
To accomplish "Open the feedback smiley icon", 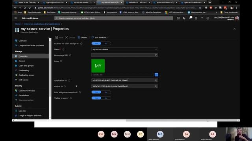I will pyautogui.click(x=208, y=18).
